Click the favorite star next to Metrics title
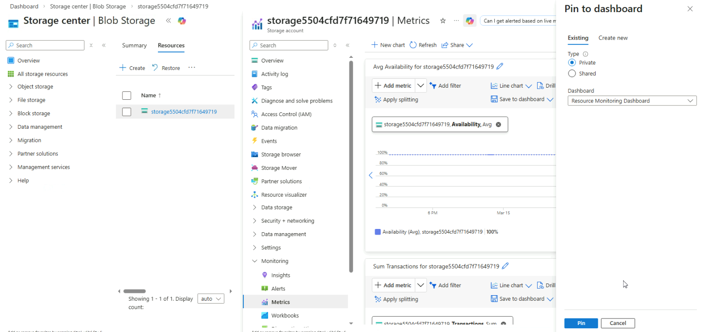 443,21
